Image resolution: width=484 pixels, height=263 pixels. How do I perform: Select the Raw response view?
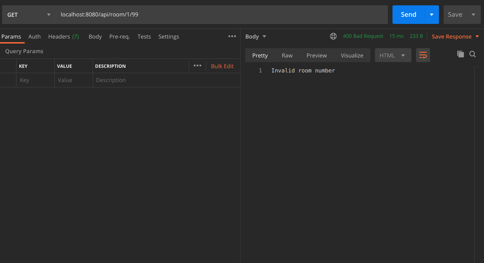[287, 55]
